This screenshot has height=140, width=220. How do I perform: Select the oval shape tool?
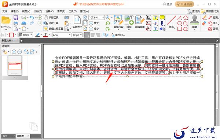[180, 23]
